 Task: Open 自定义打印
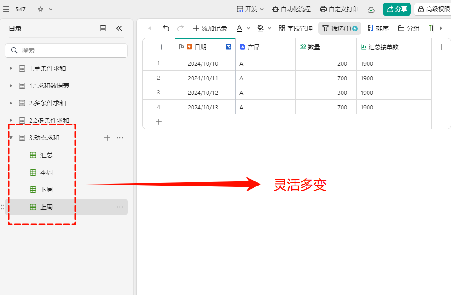click(339, 9)
